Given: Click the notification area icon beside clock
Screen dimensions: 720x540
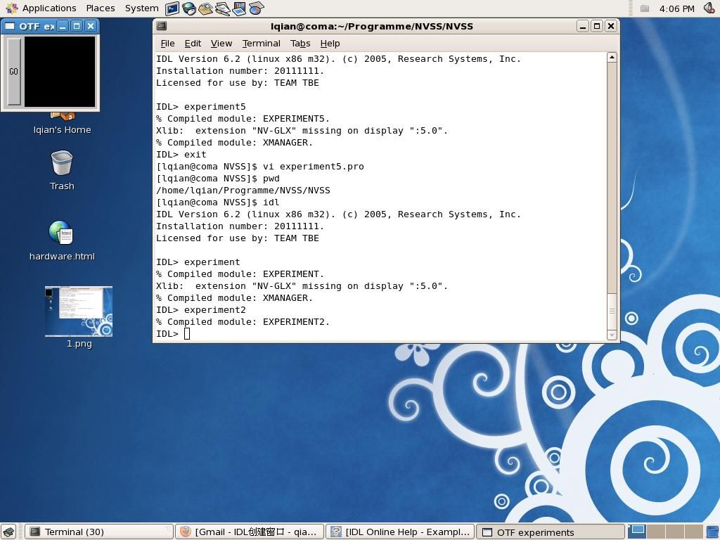Looking at the screenshot, I should 645,8.
